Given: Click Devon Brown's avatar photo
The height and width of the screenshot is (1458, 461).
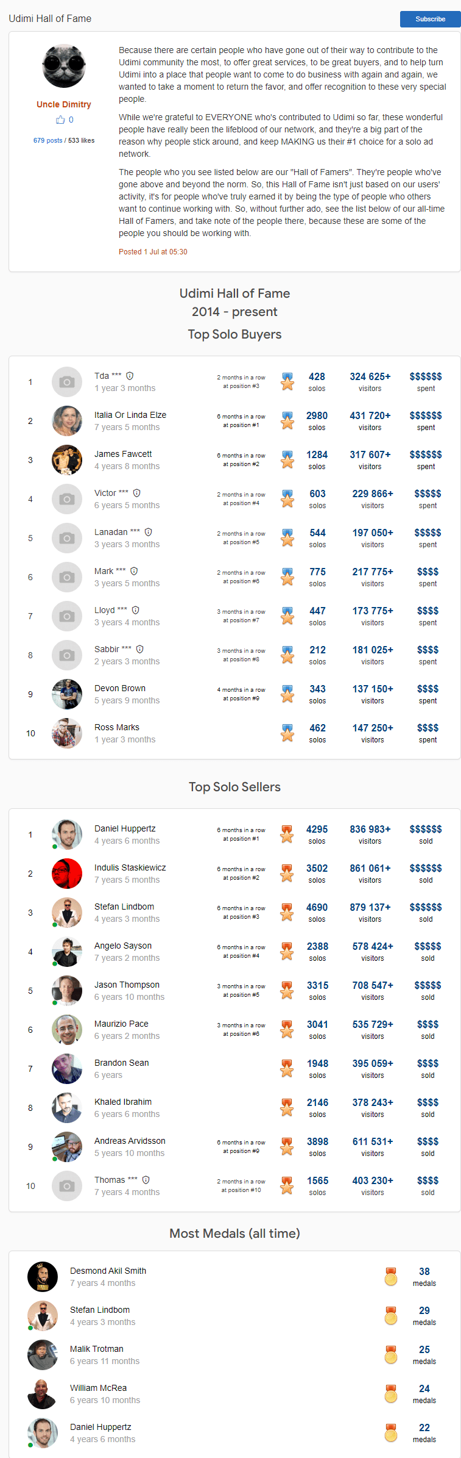Looking at the screenshot, I should (67, 694).
